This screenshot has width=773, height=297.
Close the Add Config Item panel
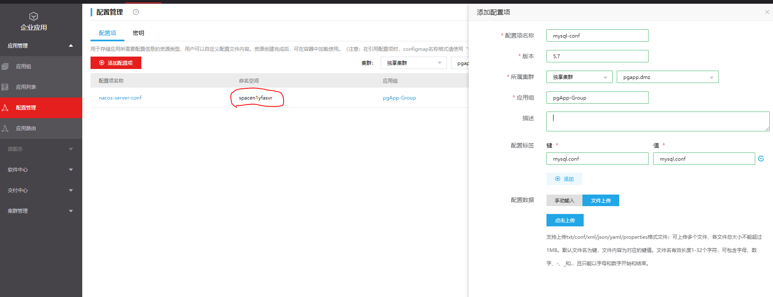[x=767, y=12]
